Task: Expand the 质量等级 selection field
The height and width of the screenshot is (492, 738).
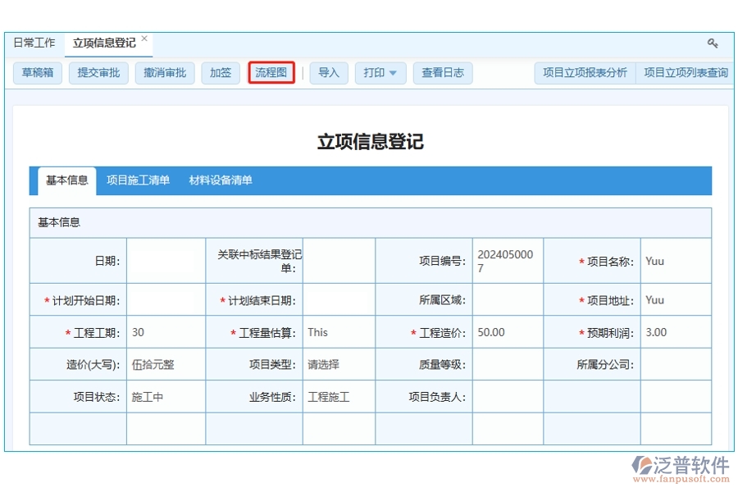Action: tap(506, 363)
